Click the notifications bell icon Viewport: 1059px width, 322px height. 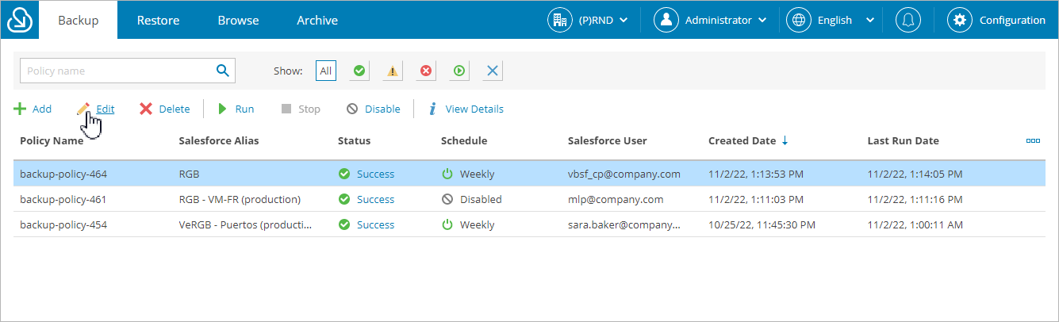pyautogui.click(x=907, y=20)
